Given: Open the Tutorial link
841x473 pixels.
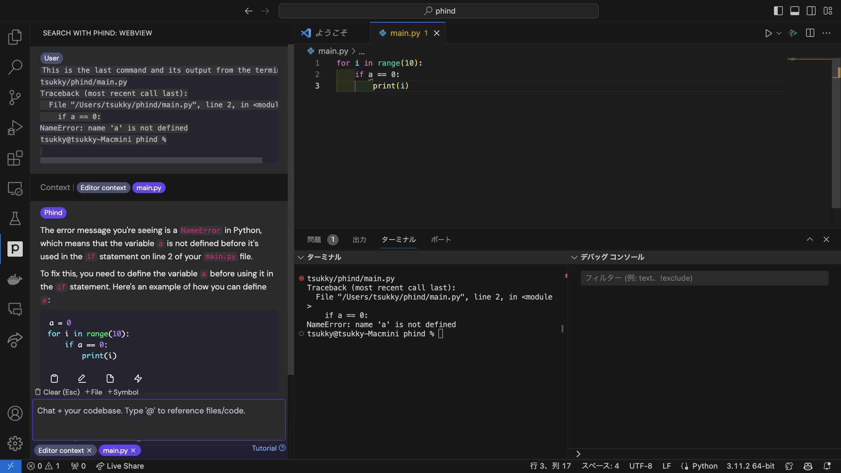Looking at the screenshot, I should [264, 448].
